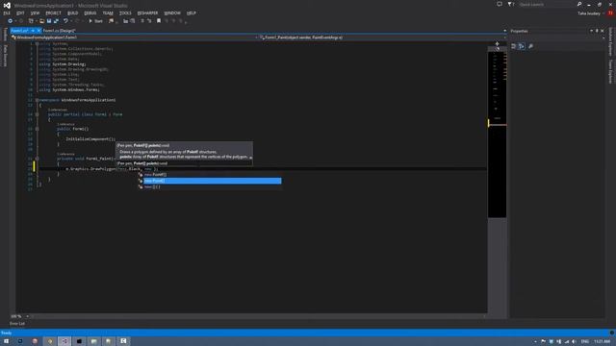Click the Quick Launch search field
616x346 pixels.
[x=547, y=4]
